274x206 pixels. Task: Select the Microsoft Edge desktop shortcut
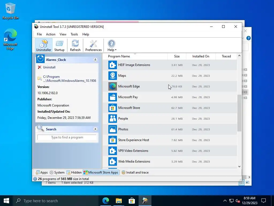(10, 39)
